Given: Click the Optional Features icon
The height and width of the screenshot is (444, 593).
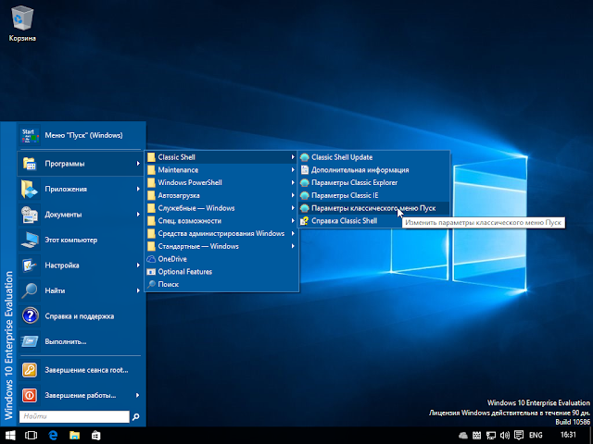Looking at the screenshot, I should (151, 272).
